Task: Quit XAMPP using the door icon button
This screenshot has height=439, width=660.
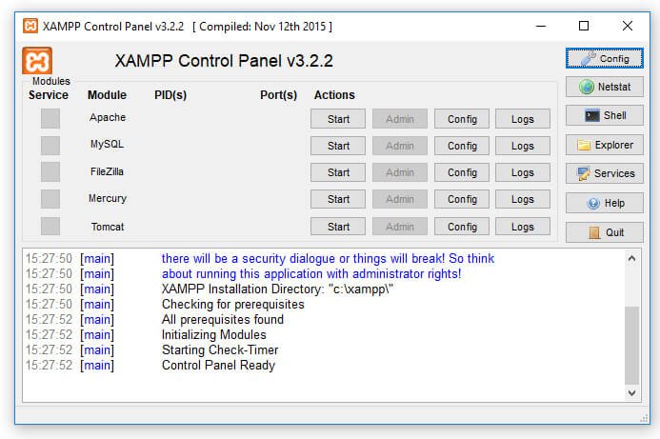Action: click(x=605, y=232)
